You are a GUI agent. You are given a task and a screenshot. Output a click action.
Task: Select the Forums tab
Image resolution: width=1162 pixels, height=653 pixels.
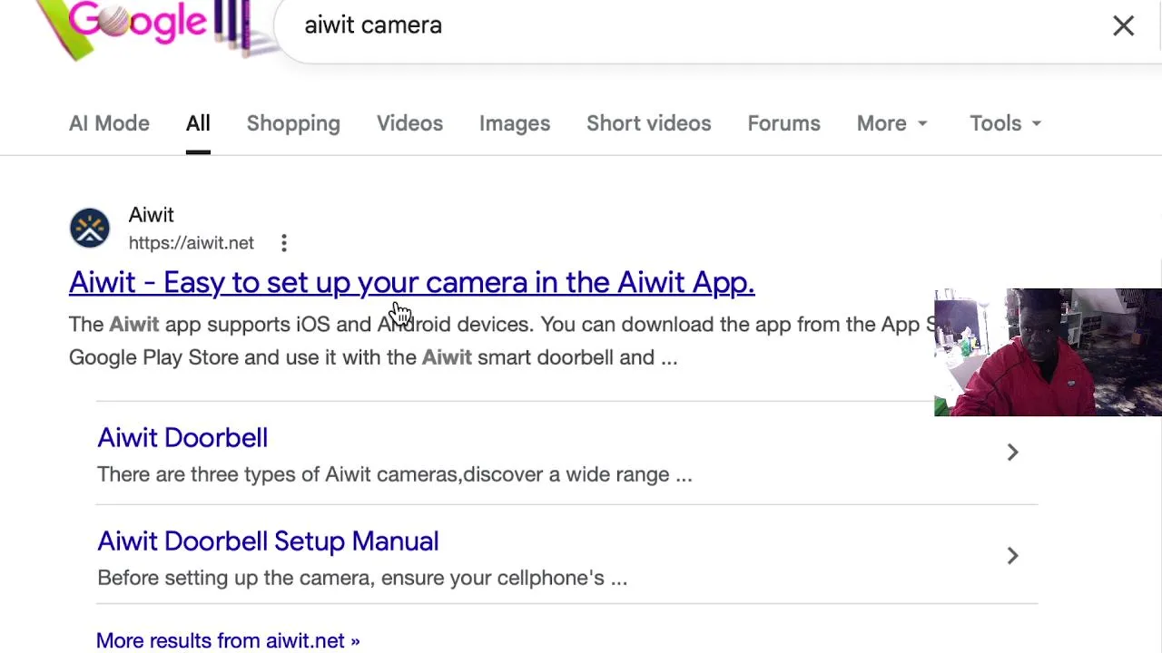pos(783,123)
